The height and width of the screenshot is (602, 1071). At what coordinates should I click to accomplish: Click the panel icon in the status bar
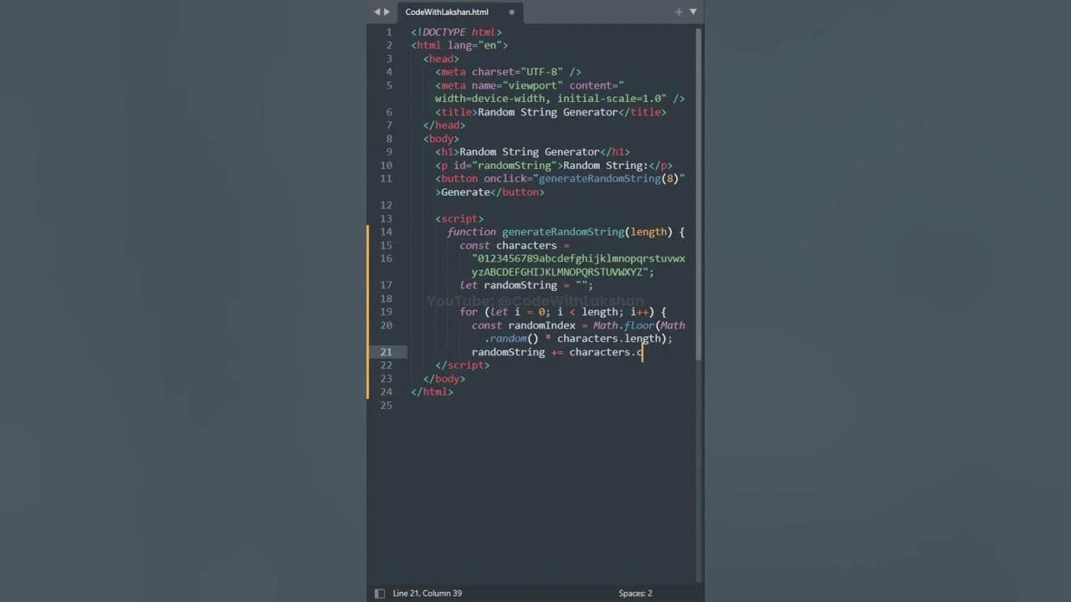click(x=379, y=593)
